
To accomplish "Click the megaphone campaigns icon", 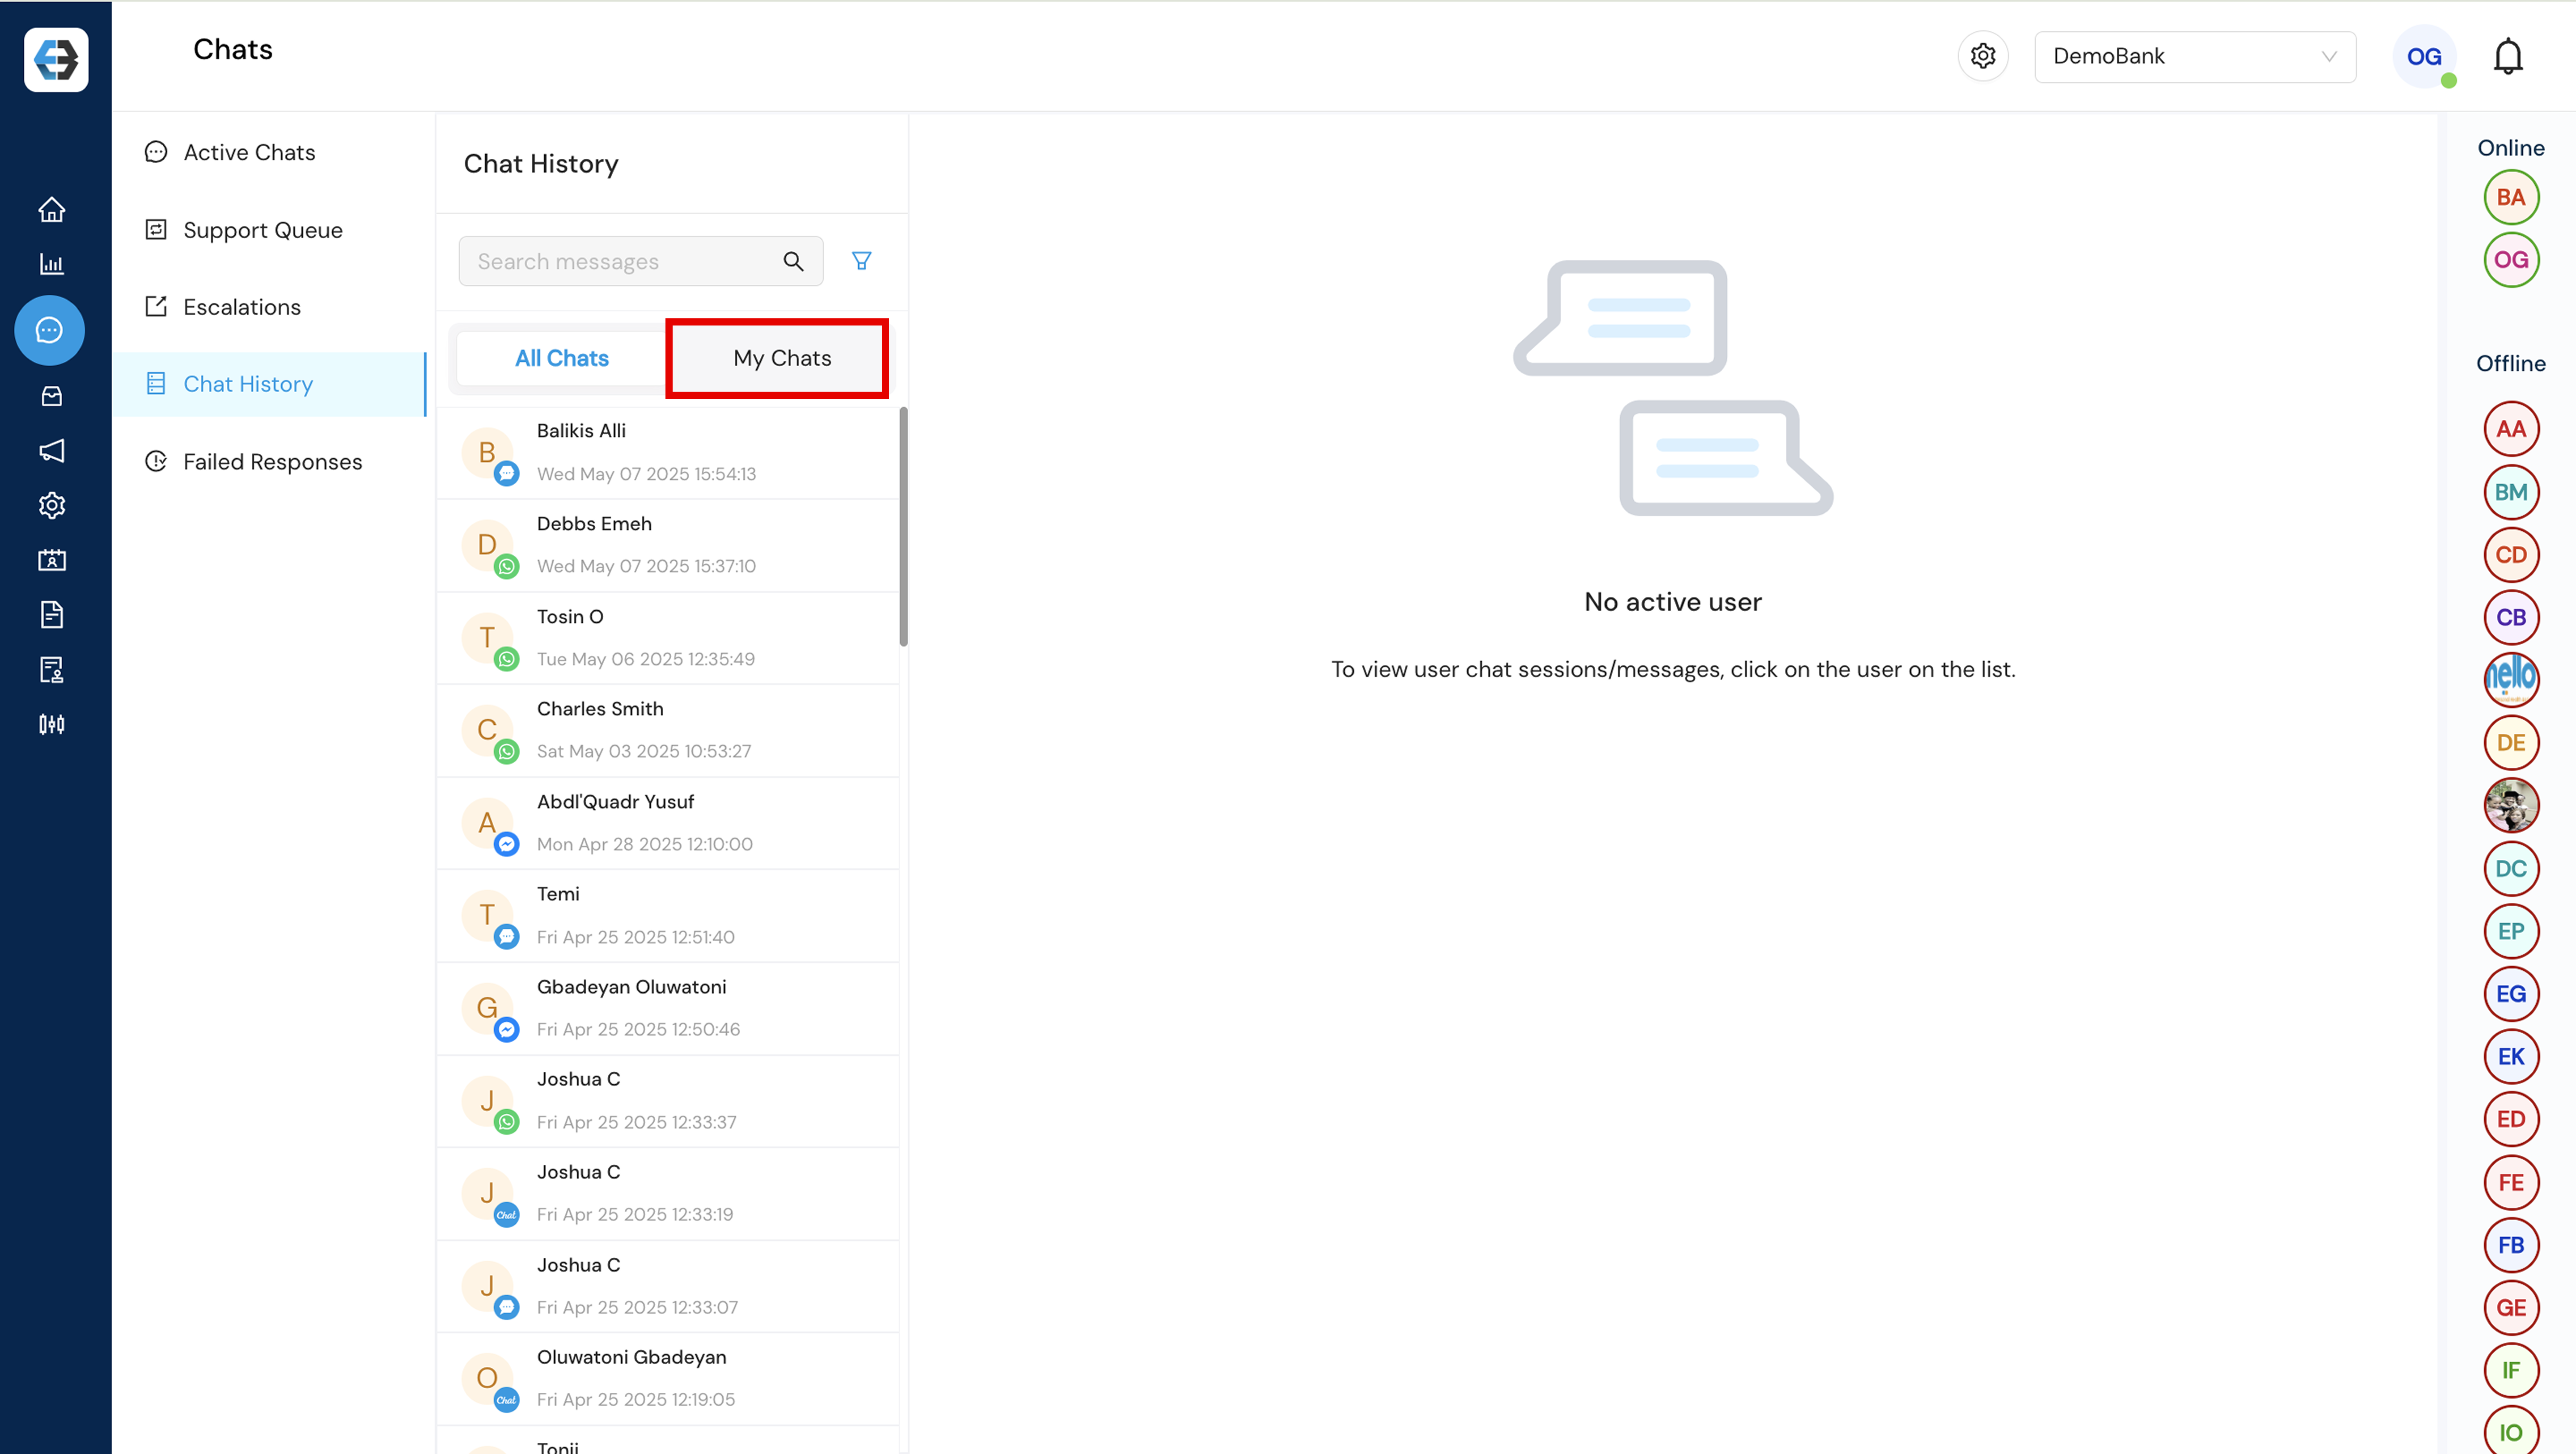I will (x=52, y=451).
